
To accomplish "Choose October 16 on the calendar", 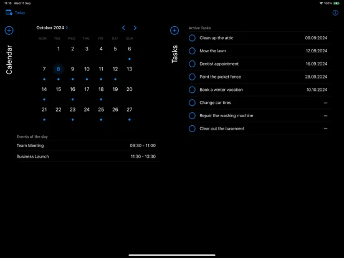I will [73, 89].
